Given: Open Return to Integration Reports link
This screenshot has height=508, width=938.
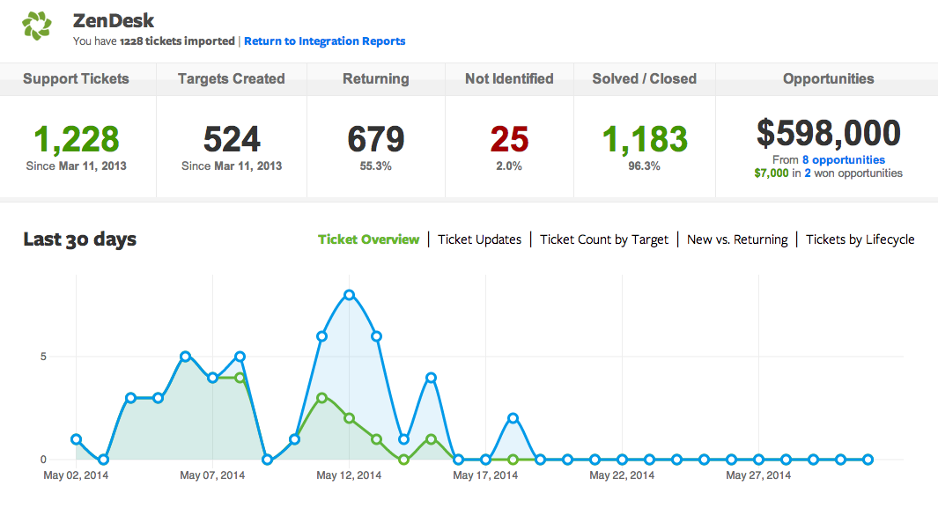Looking at the screenshot, I should (x=325, y=41).
